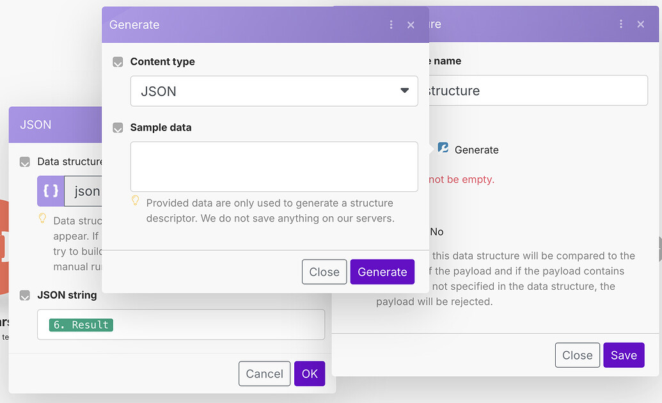Screen dimensions: 662x403
Task: Click the purple Generate button
Action: (x=382, y=271)
